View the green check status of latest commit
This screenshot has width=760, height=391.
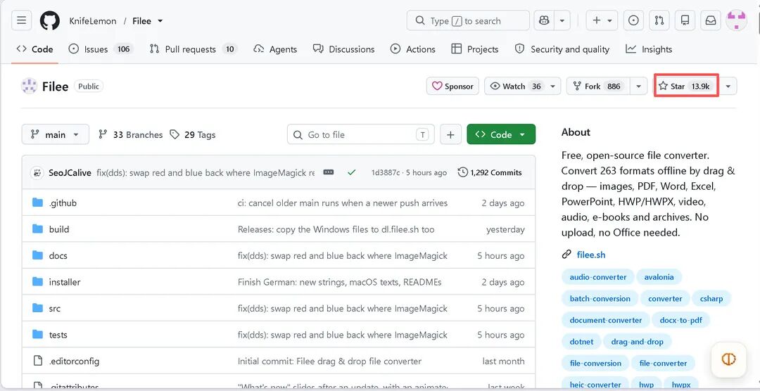[x=352, y=172]
